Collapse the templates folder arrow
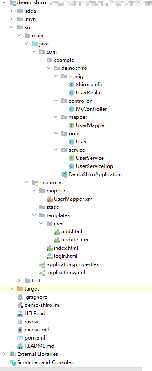 click(34, 215)
